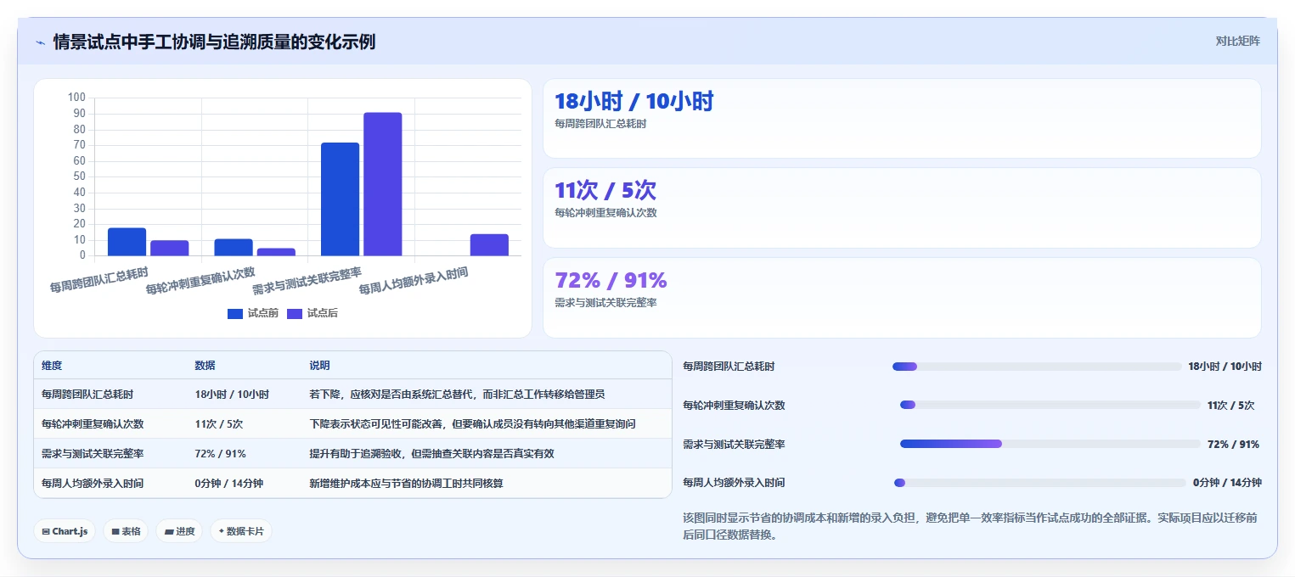1295x577 pixels.
Task: Select table row cell 每周跨团队汇总耗时
Action: coord(87,395)
